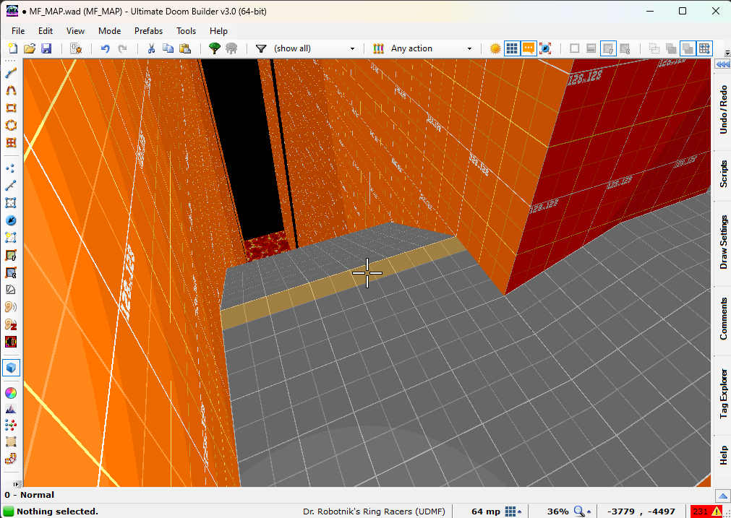
Task: Select the Draw Rectangle tool
Action: pyautogui.click(x=11, y=108)
